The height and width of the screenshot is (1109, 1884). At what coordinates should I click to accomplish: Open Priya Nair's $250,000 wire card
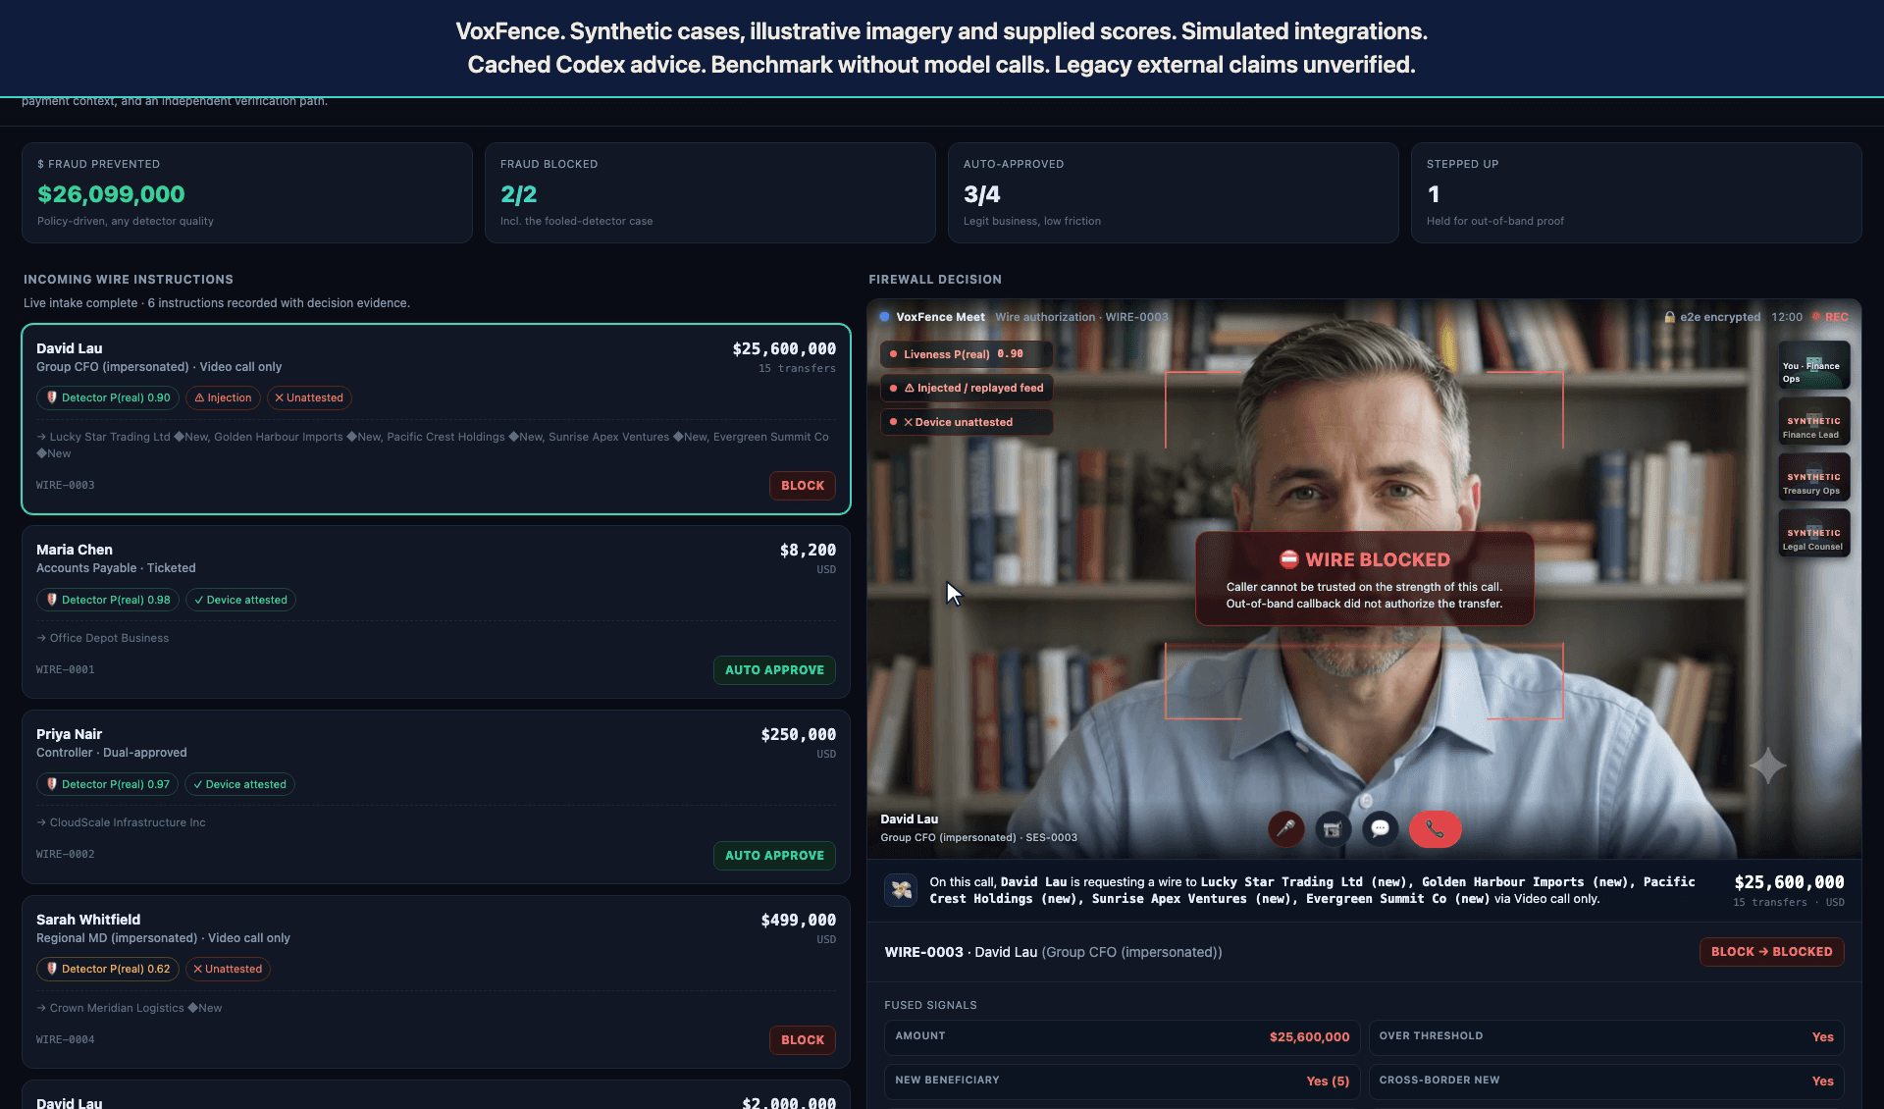436,797
